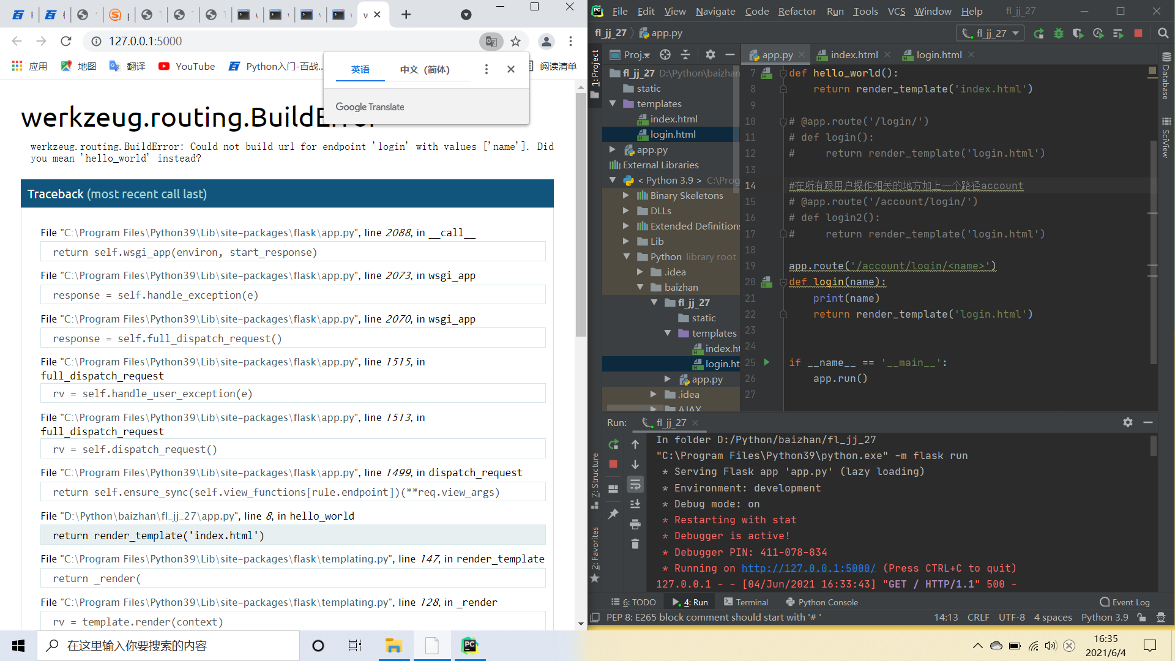Expand the External Libraries Python 3.9 node

point(613,181)
